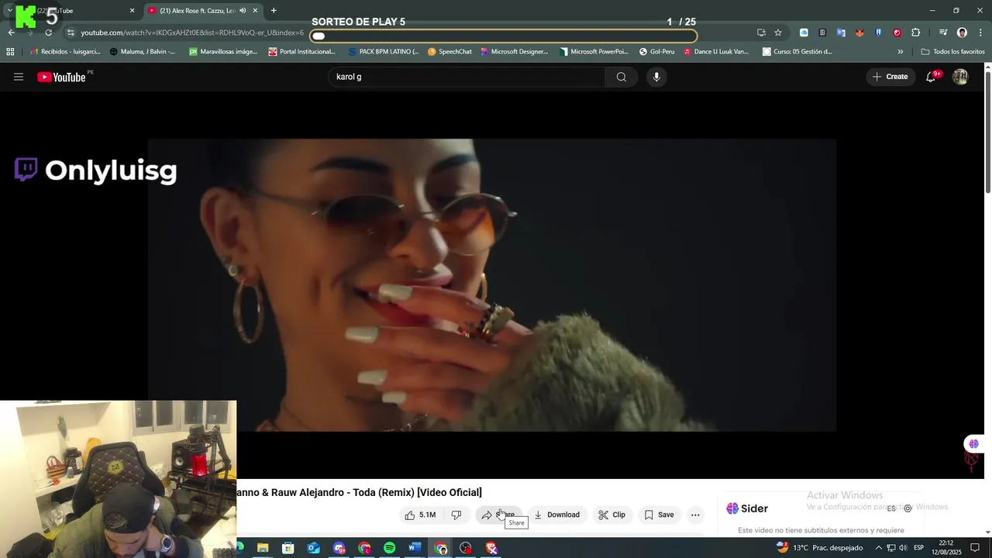Open site information icon in address bar

(71, 33)
